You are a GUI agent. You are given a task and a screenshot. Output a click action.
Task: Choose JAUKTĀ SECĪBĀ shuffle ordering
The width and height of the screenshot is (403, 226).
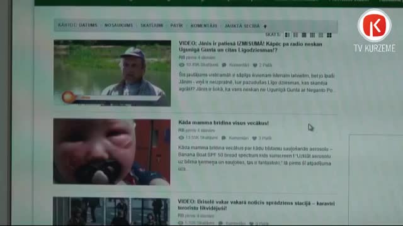[x=242, y=26]
